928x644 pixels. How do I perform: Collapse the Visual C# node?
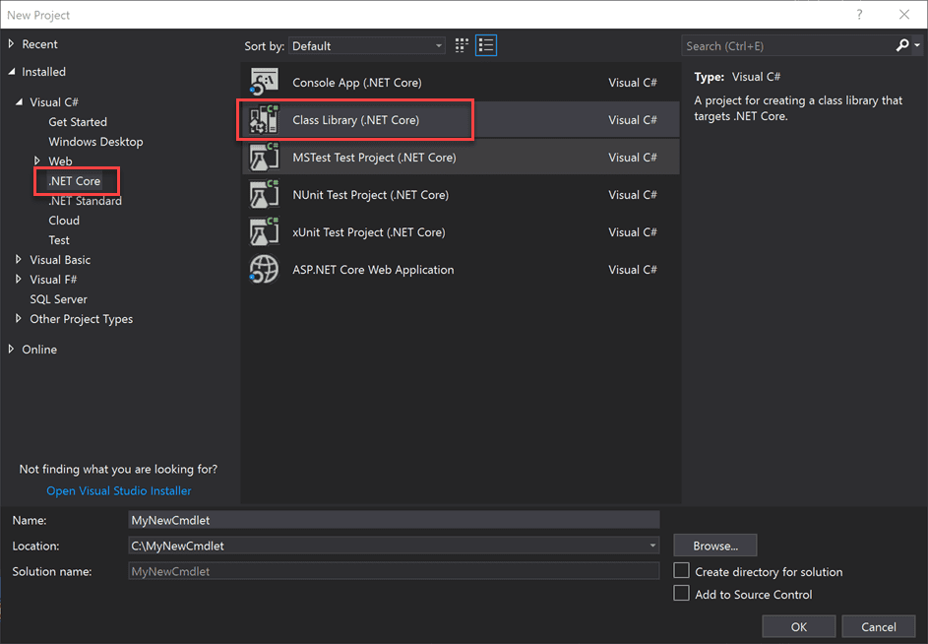(x=20, y=101)
